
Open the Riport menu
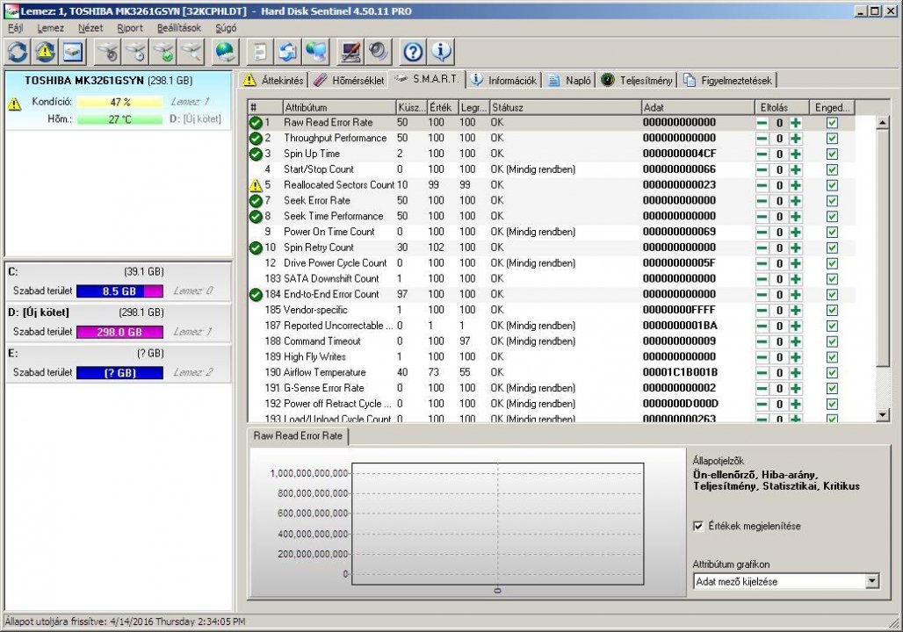point(130,27)
